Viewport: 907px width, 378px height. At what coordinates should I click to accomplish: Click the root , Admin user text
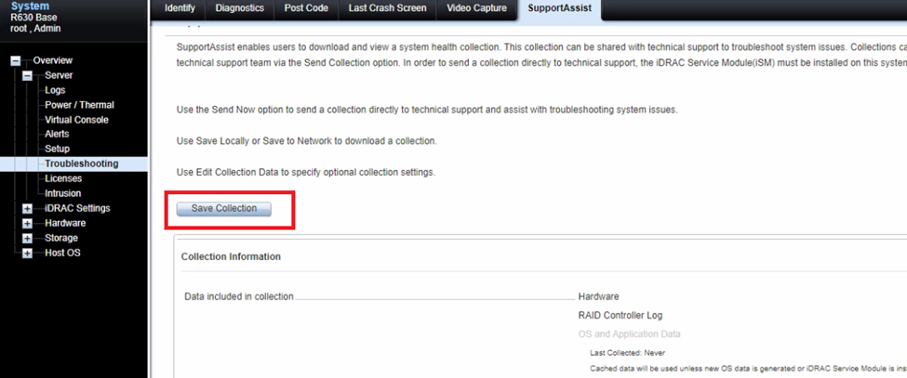pos(35,29)
